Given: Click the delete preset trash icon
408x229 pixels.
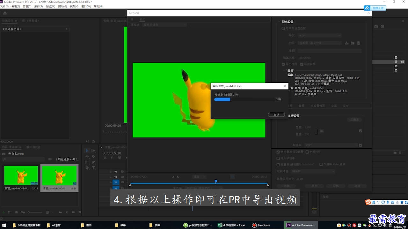Looking at the screenshot, I should [x=358, y=43].
